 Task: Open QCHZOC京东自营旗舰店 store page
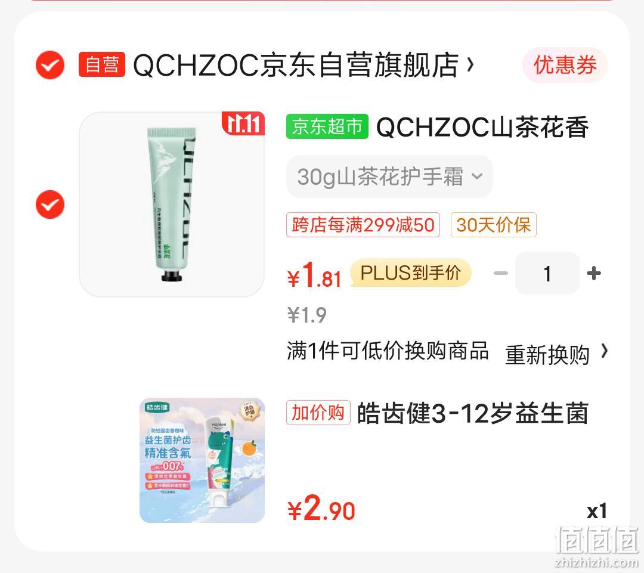(x=296, y=65)
